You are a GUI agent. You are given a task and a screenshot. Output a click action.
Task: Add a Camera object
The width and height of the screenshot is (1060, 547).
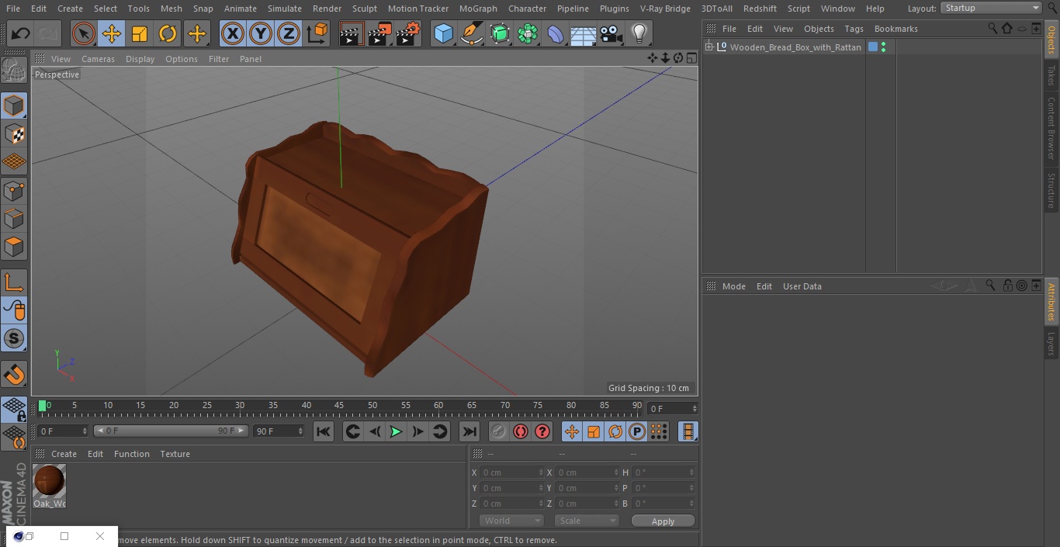(x=611, y=34)
